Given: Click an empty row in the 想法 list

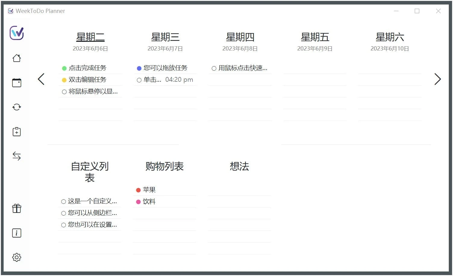Looking at the screenshot, I should [239, 189].
